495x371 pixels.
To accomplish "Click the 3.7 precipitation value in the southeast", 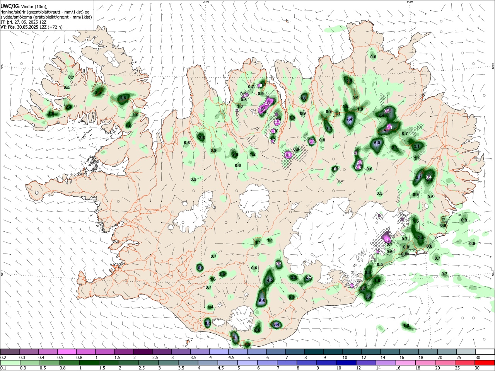I will (x=363, y=289).
